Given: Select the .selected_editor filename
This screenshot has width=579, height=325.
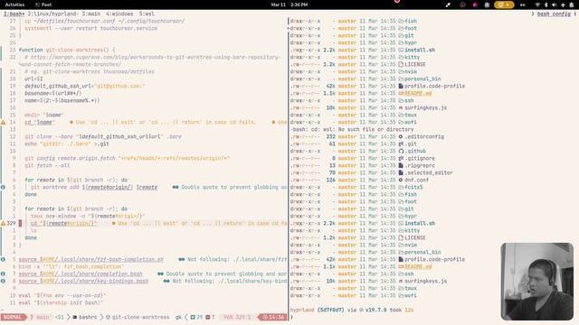Looking at the screenshot, I should (429, 172).
